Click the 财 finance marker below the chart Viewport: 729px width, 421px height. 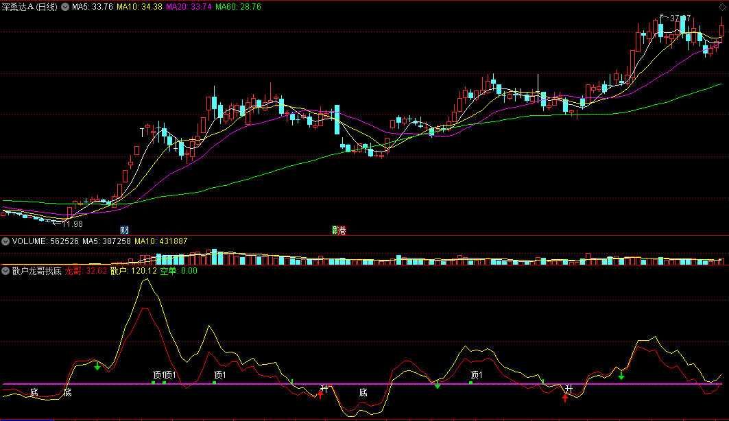click(x=124, y=230)
